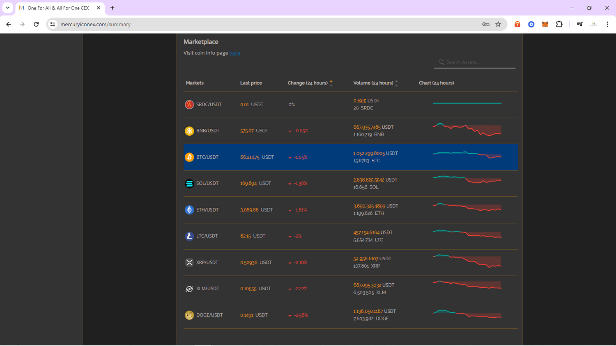616x346 pixels.
Task: Click the browser forward arrow
Action: click(x=22, y=24)
